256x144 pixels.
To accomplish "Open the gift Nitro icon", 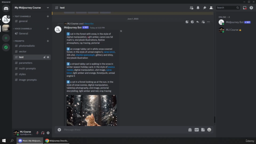I will coord(190,130).
